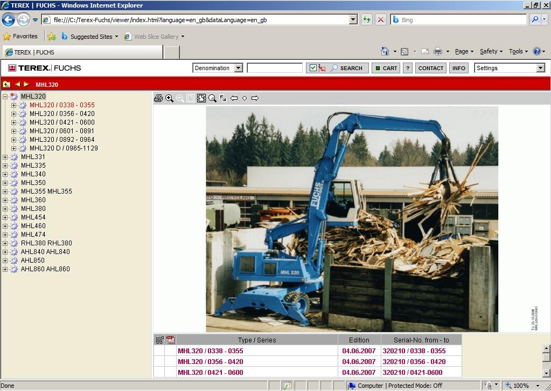Viewport: 551px width, 391px height.
Task: Open the Denomination dropdown
Action: pos(238,68)
